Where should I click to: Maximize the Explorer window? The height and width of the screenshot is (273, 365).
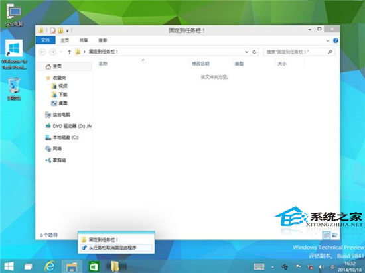(x=319, y=29)
